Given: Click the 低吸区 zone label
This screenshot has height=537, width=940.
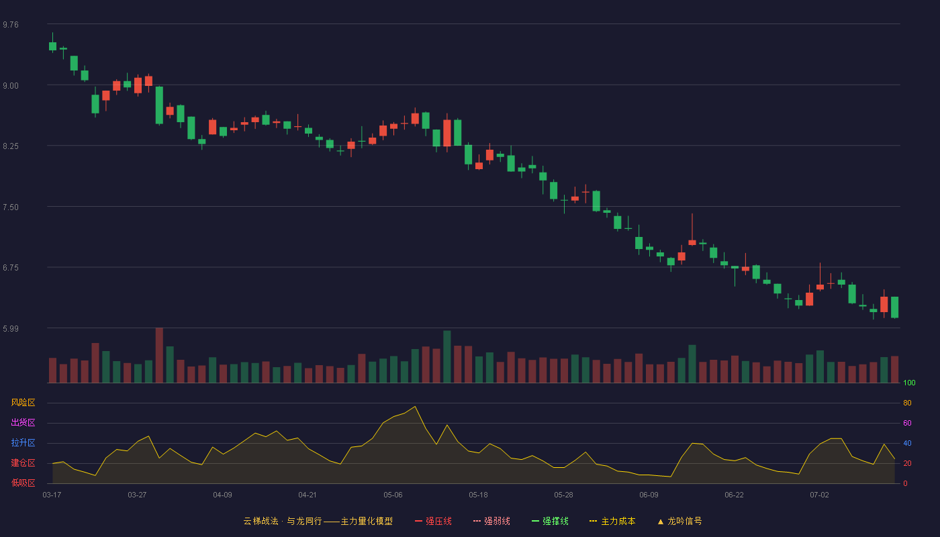Looking at the screenshot, I should 23,483.
